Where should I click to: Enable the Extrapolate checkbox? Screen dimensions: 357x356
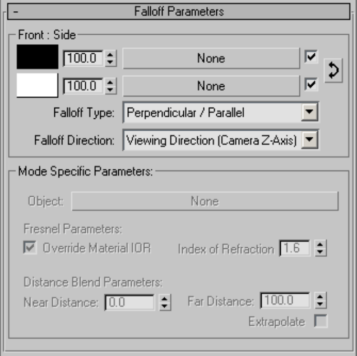321,322
